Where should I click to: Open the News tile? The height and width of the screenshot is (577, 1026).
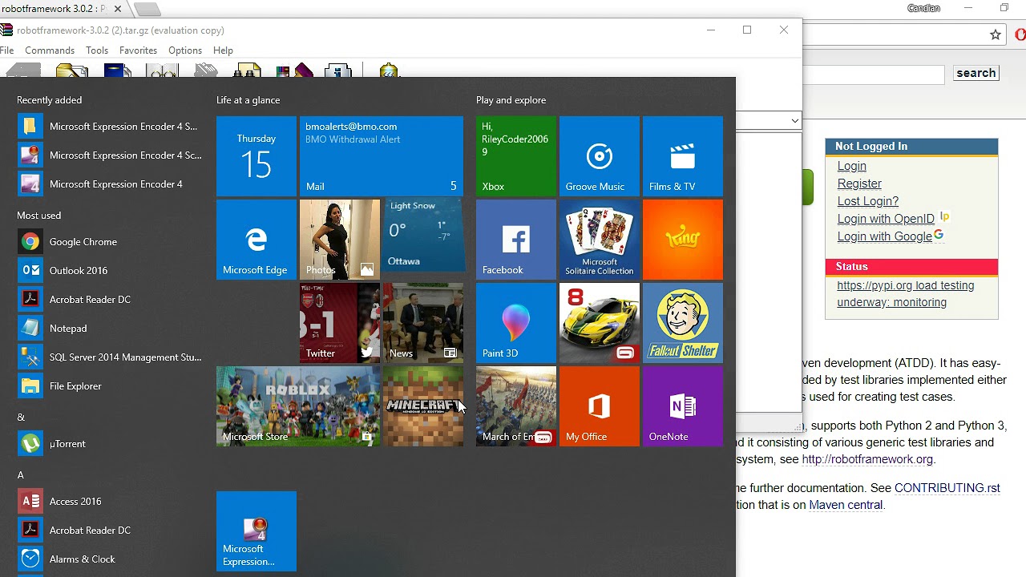(x=423, y=323)
